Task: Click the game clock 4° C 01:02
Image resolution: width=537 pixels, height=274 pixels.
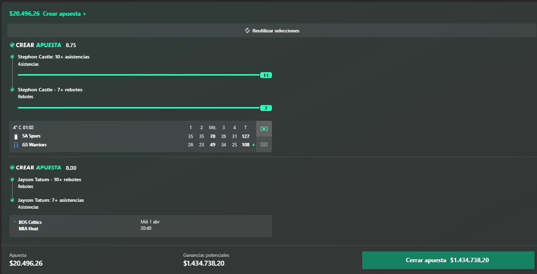Action: 23,128
